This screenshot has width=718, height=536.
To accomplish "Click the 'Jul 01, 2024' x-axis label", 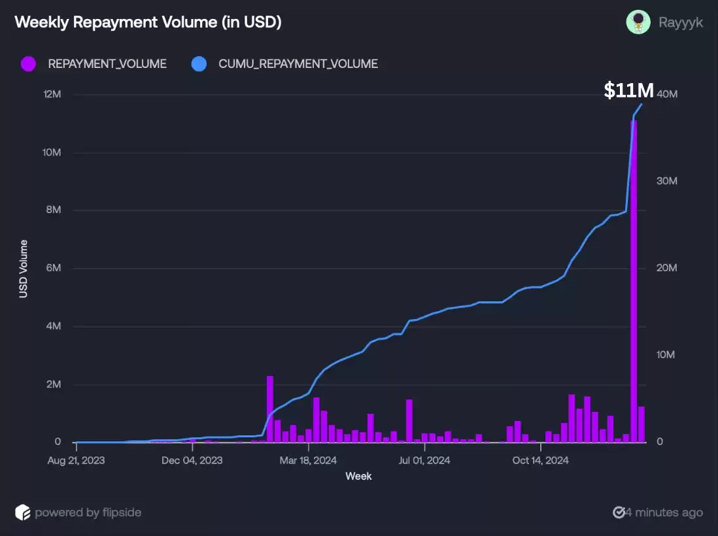I will (x=424, y=460).
